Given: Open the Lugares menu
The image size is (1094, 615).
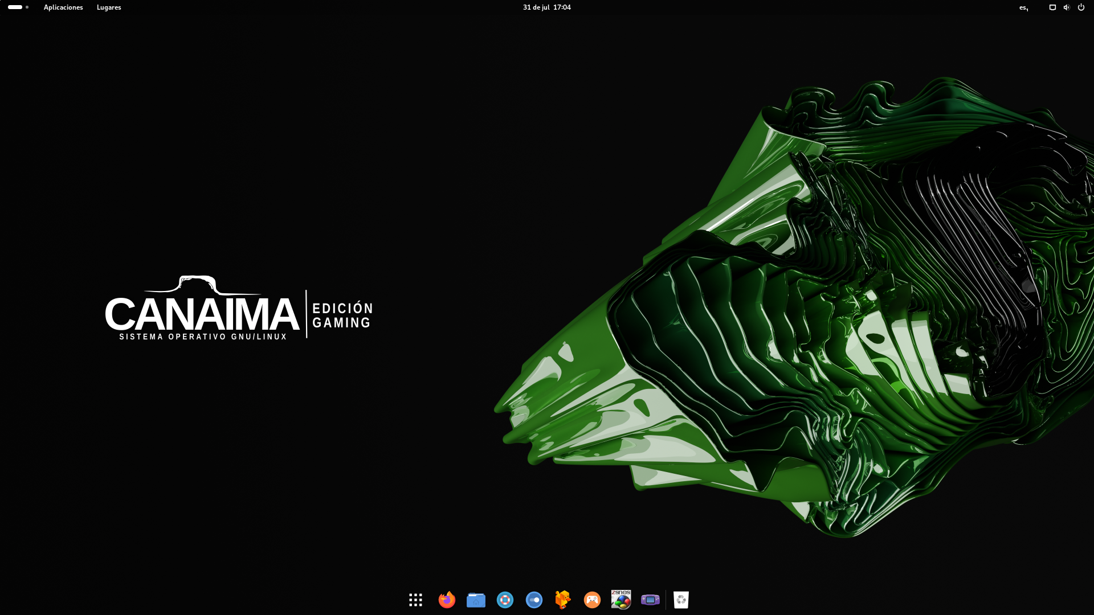Looking at the screenshot, I should tap(109, 7).
